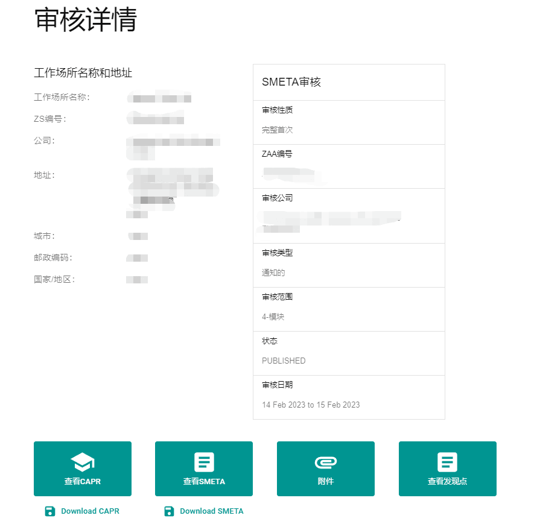Select the audit date 14 Feb 2023 to 15 Feb 2023
This screenshot has height=530, width=537.
click(x=311, y=405)
